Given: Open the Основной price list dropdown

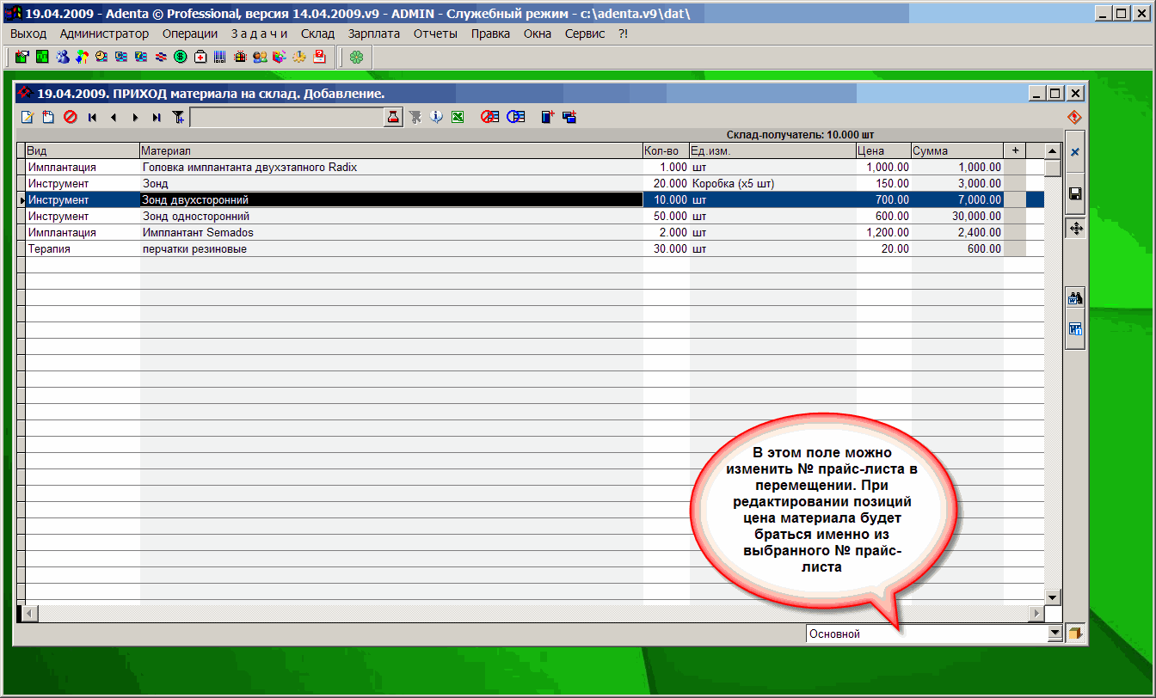Looking at the screenshot, I should click(x=1055, y=634).
